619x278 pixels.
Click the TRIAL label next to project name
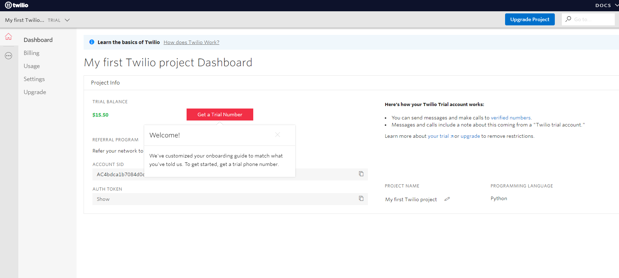click(x=54, y=20)
